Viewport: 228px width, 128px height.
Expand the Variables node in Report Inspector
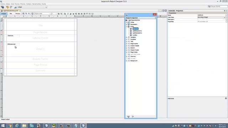pos(126,37)
